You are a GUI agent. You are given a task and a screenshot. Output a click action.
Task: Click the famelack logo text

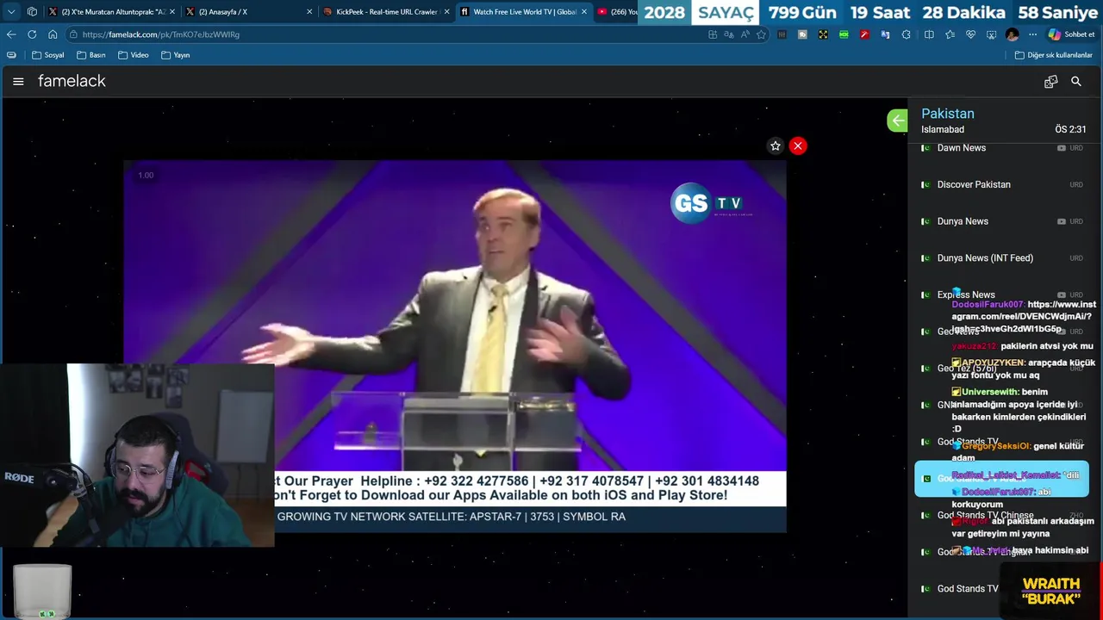[72, 81]
